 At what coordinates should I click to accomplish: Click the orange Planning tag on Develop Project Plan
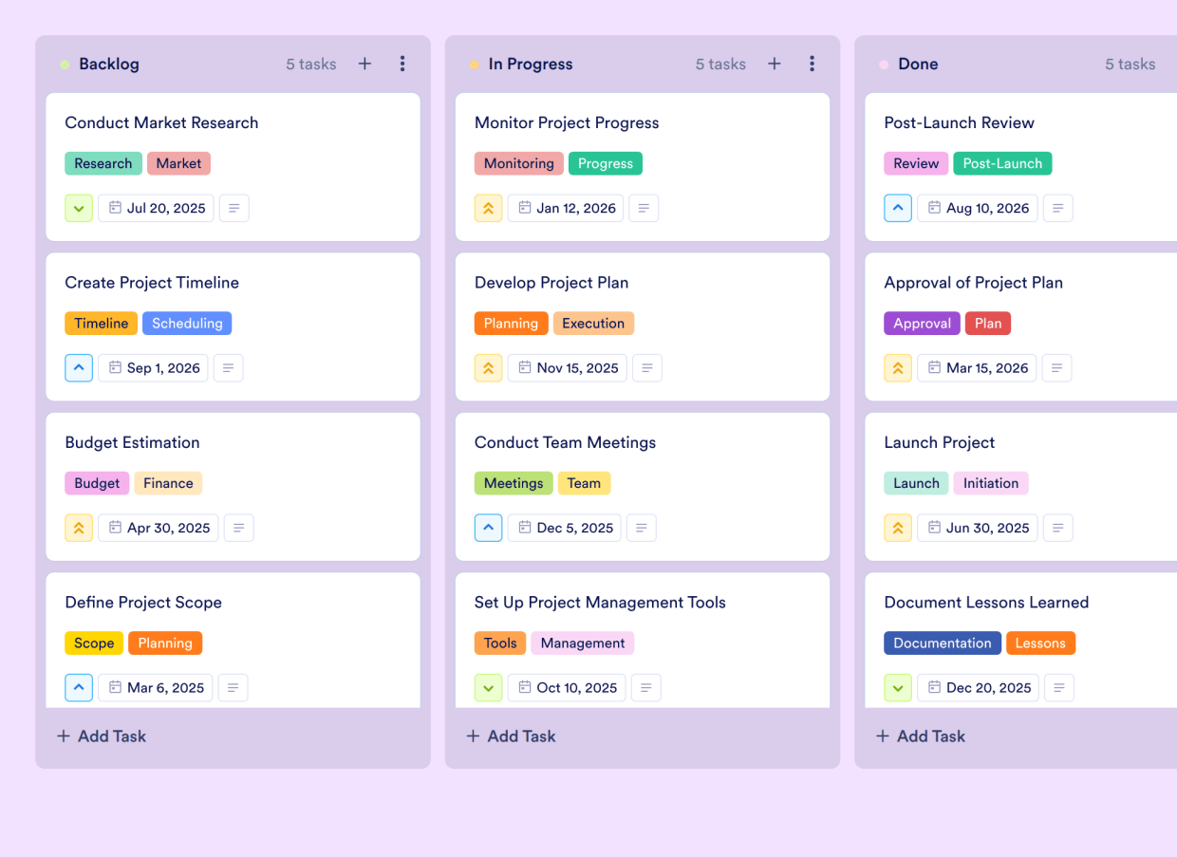tap(511, 323)
